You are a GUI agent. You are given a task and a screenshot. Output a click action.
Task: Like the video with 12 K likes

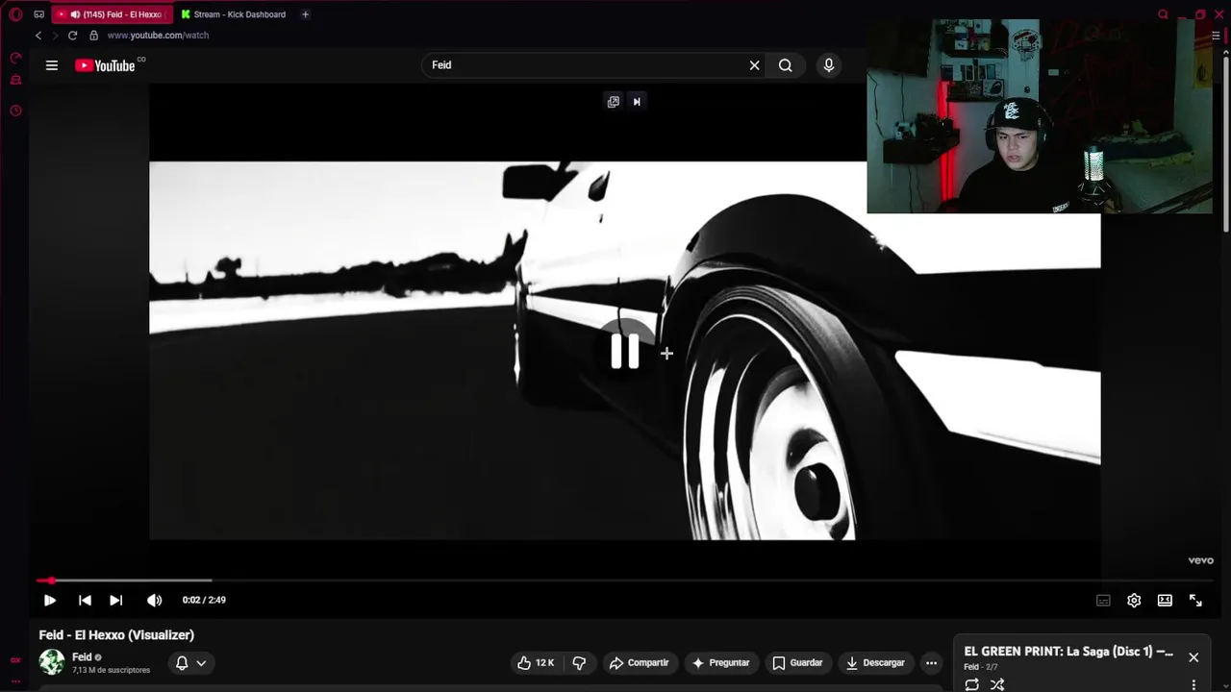536,662
